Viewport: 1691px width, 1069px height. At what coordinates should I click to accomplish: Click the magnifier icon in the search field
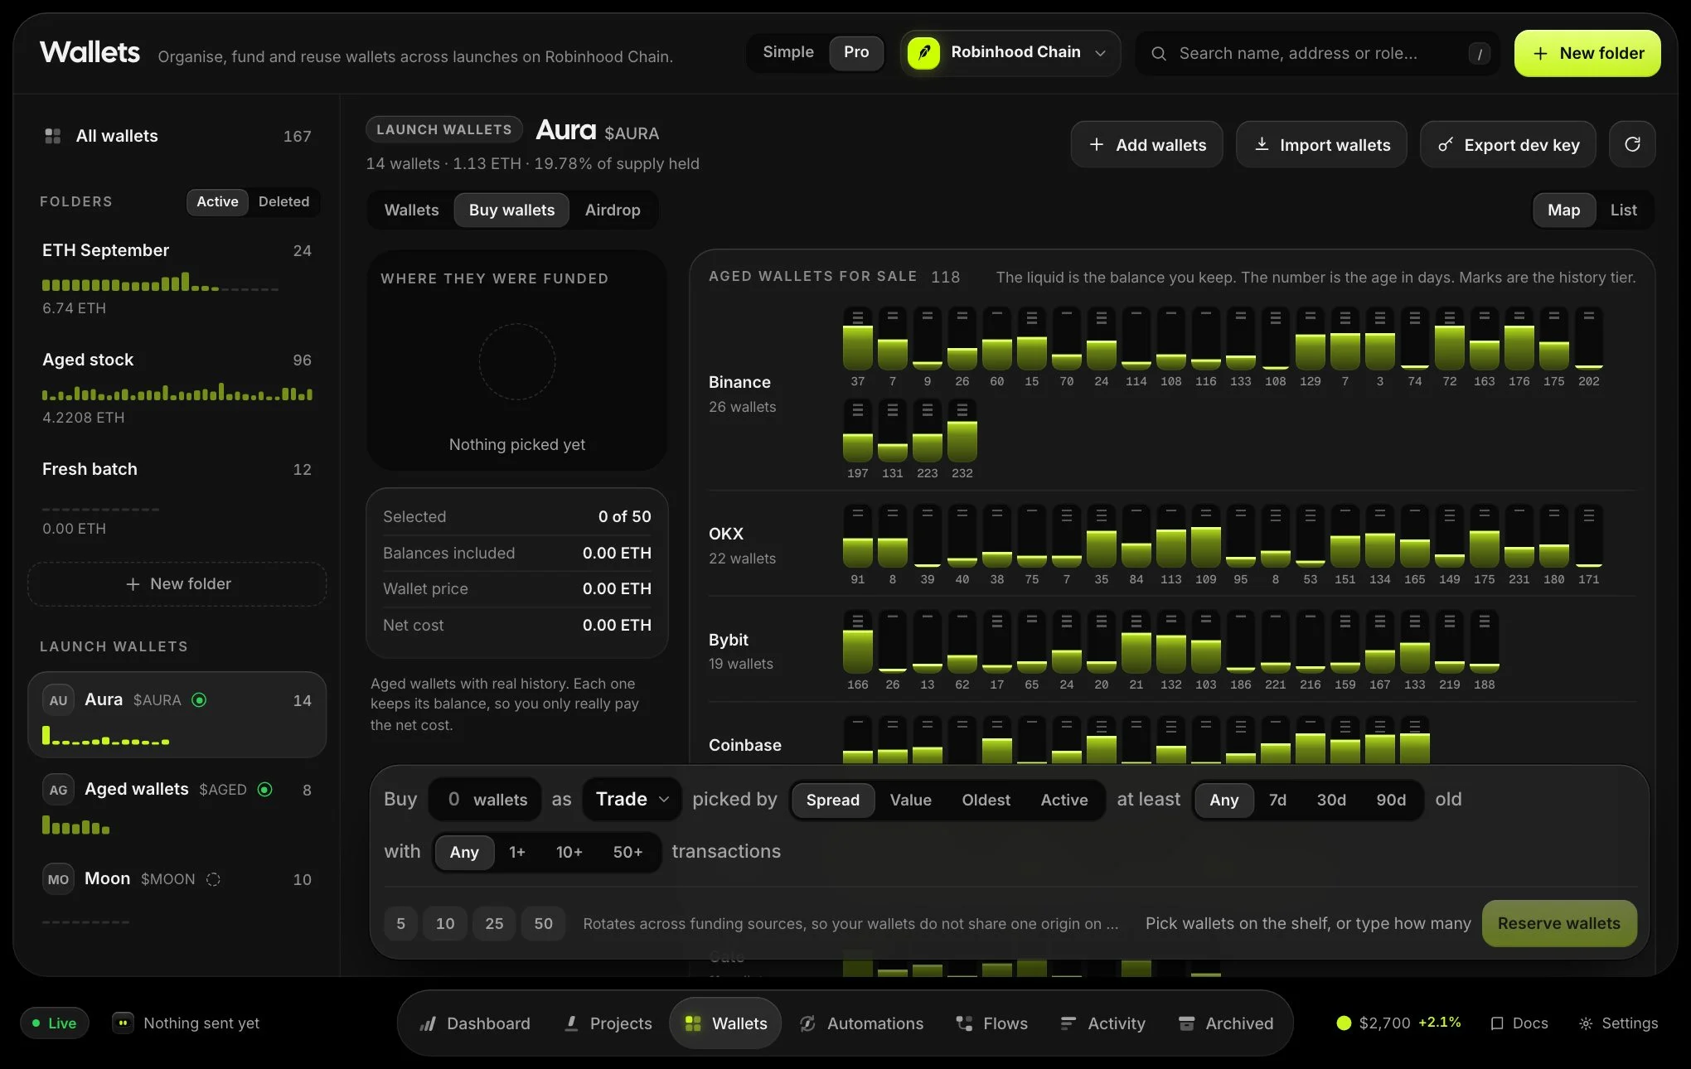click(1159, 54)
